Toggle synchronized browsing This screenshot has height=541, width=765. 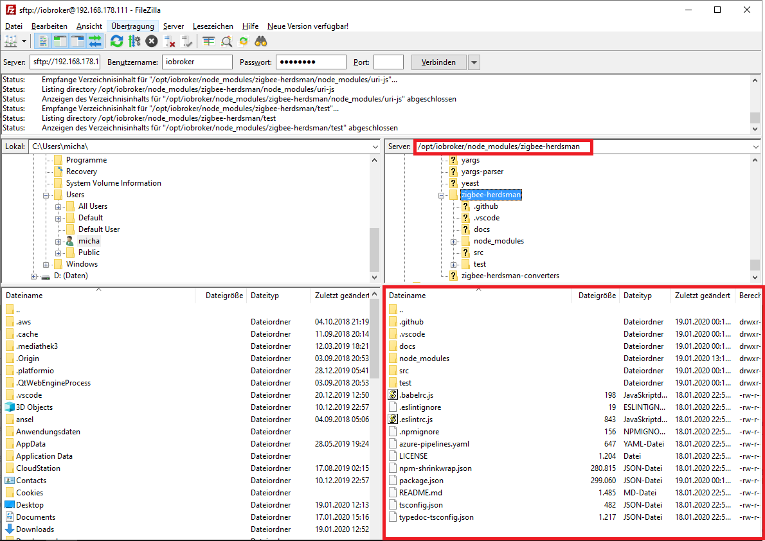click(x=244, y=42)
